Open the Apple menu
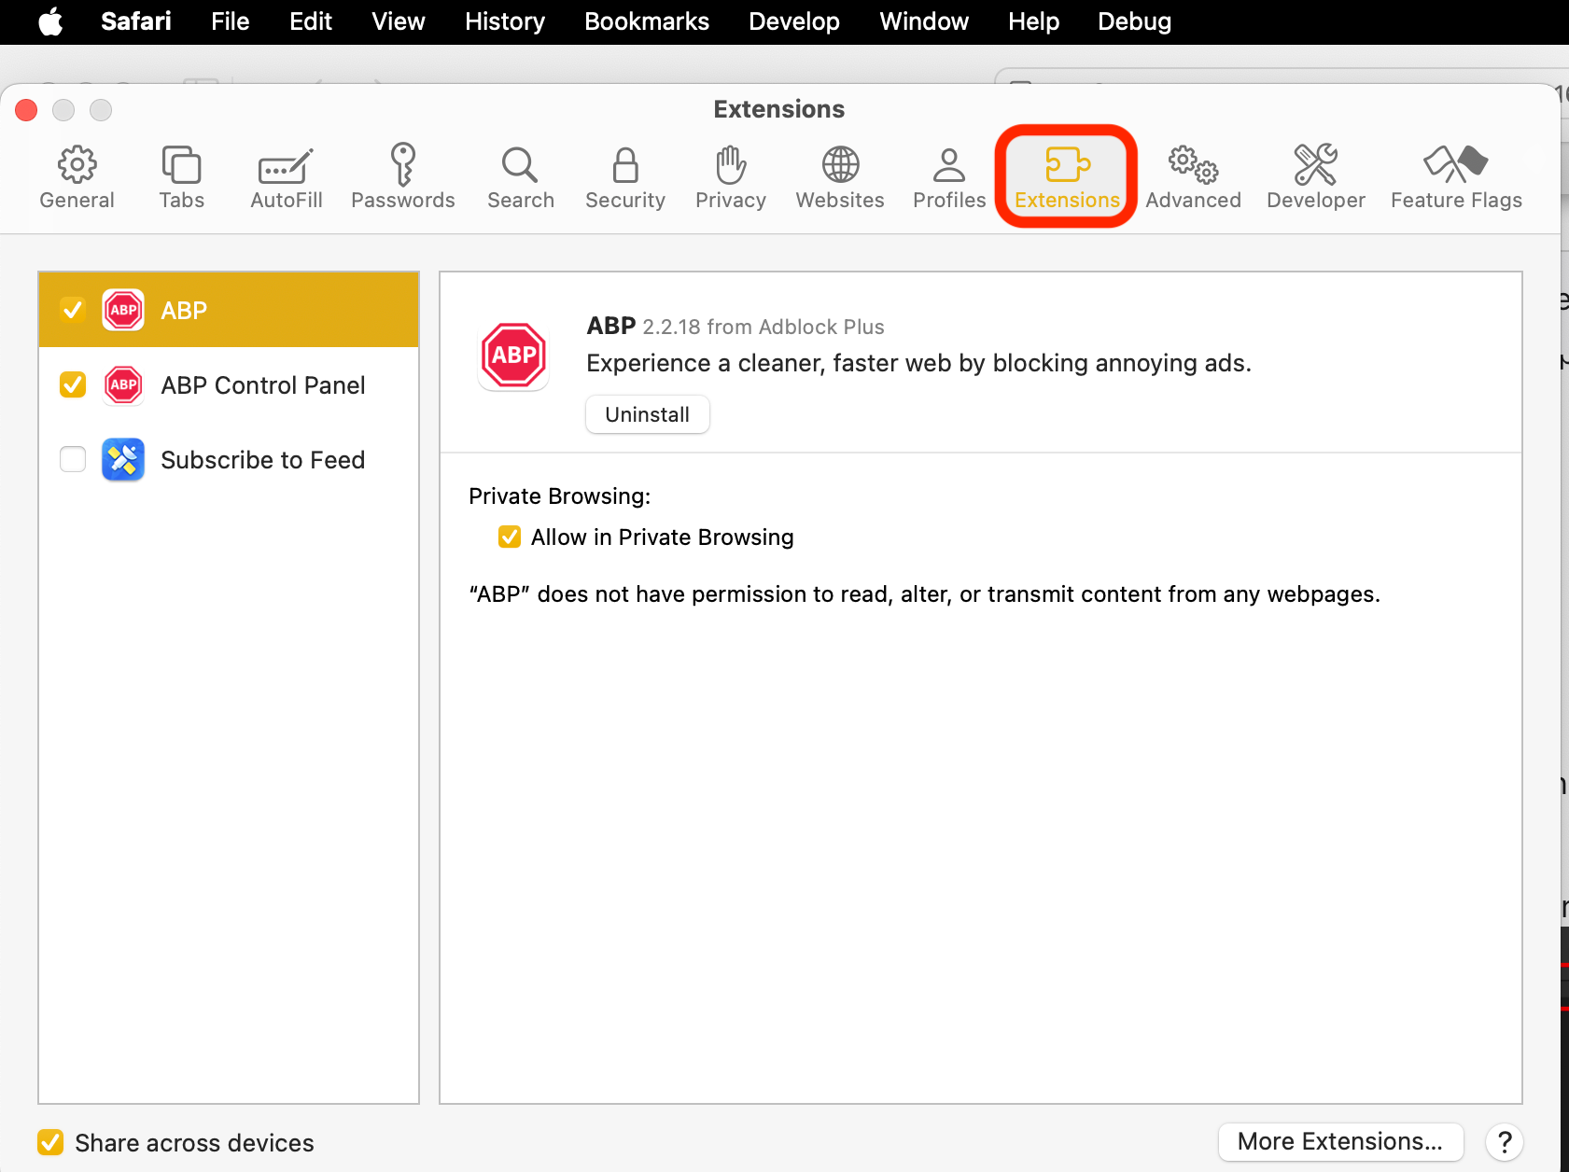 pos(50,21)
